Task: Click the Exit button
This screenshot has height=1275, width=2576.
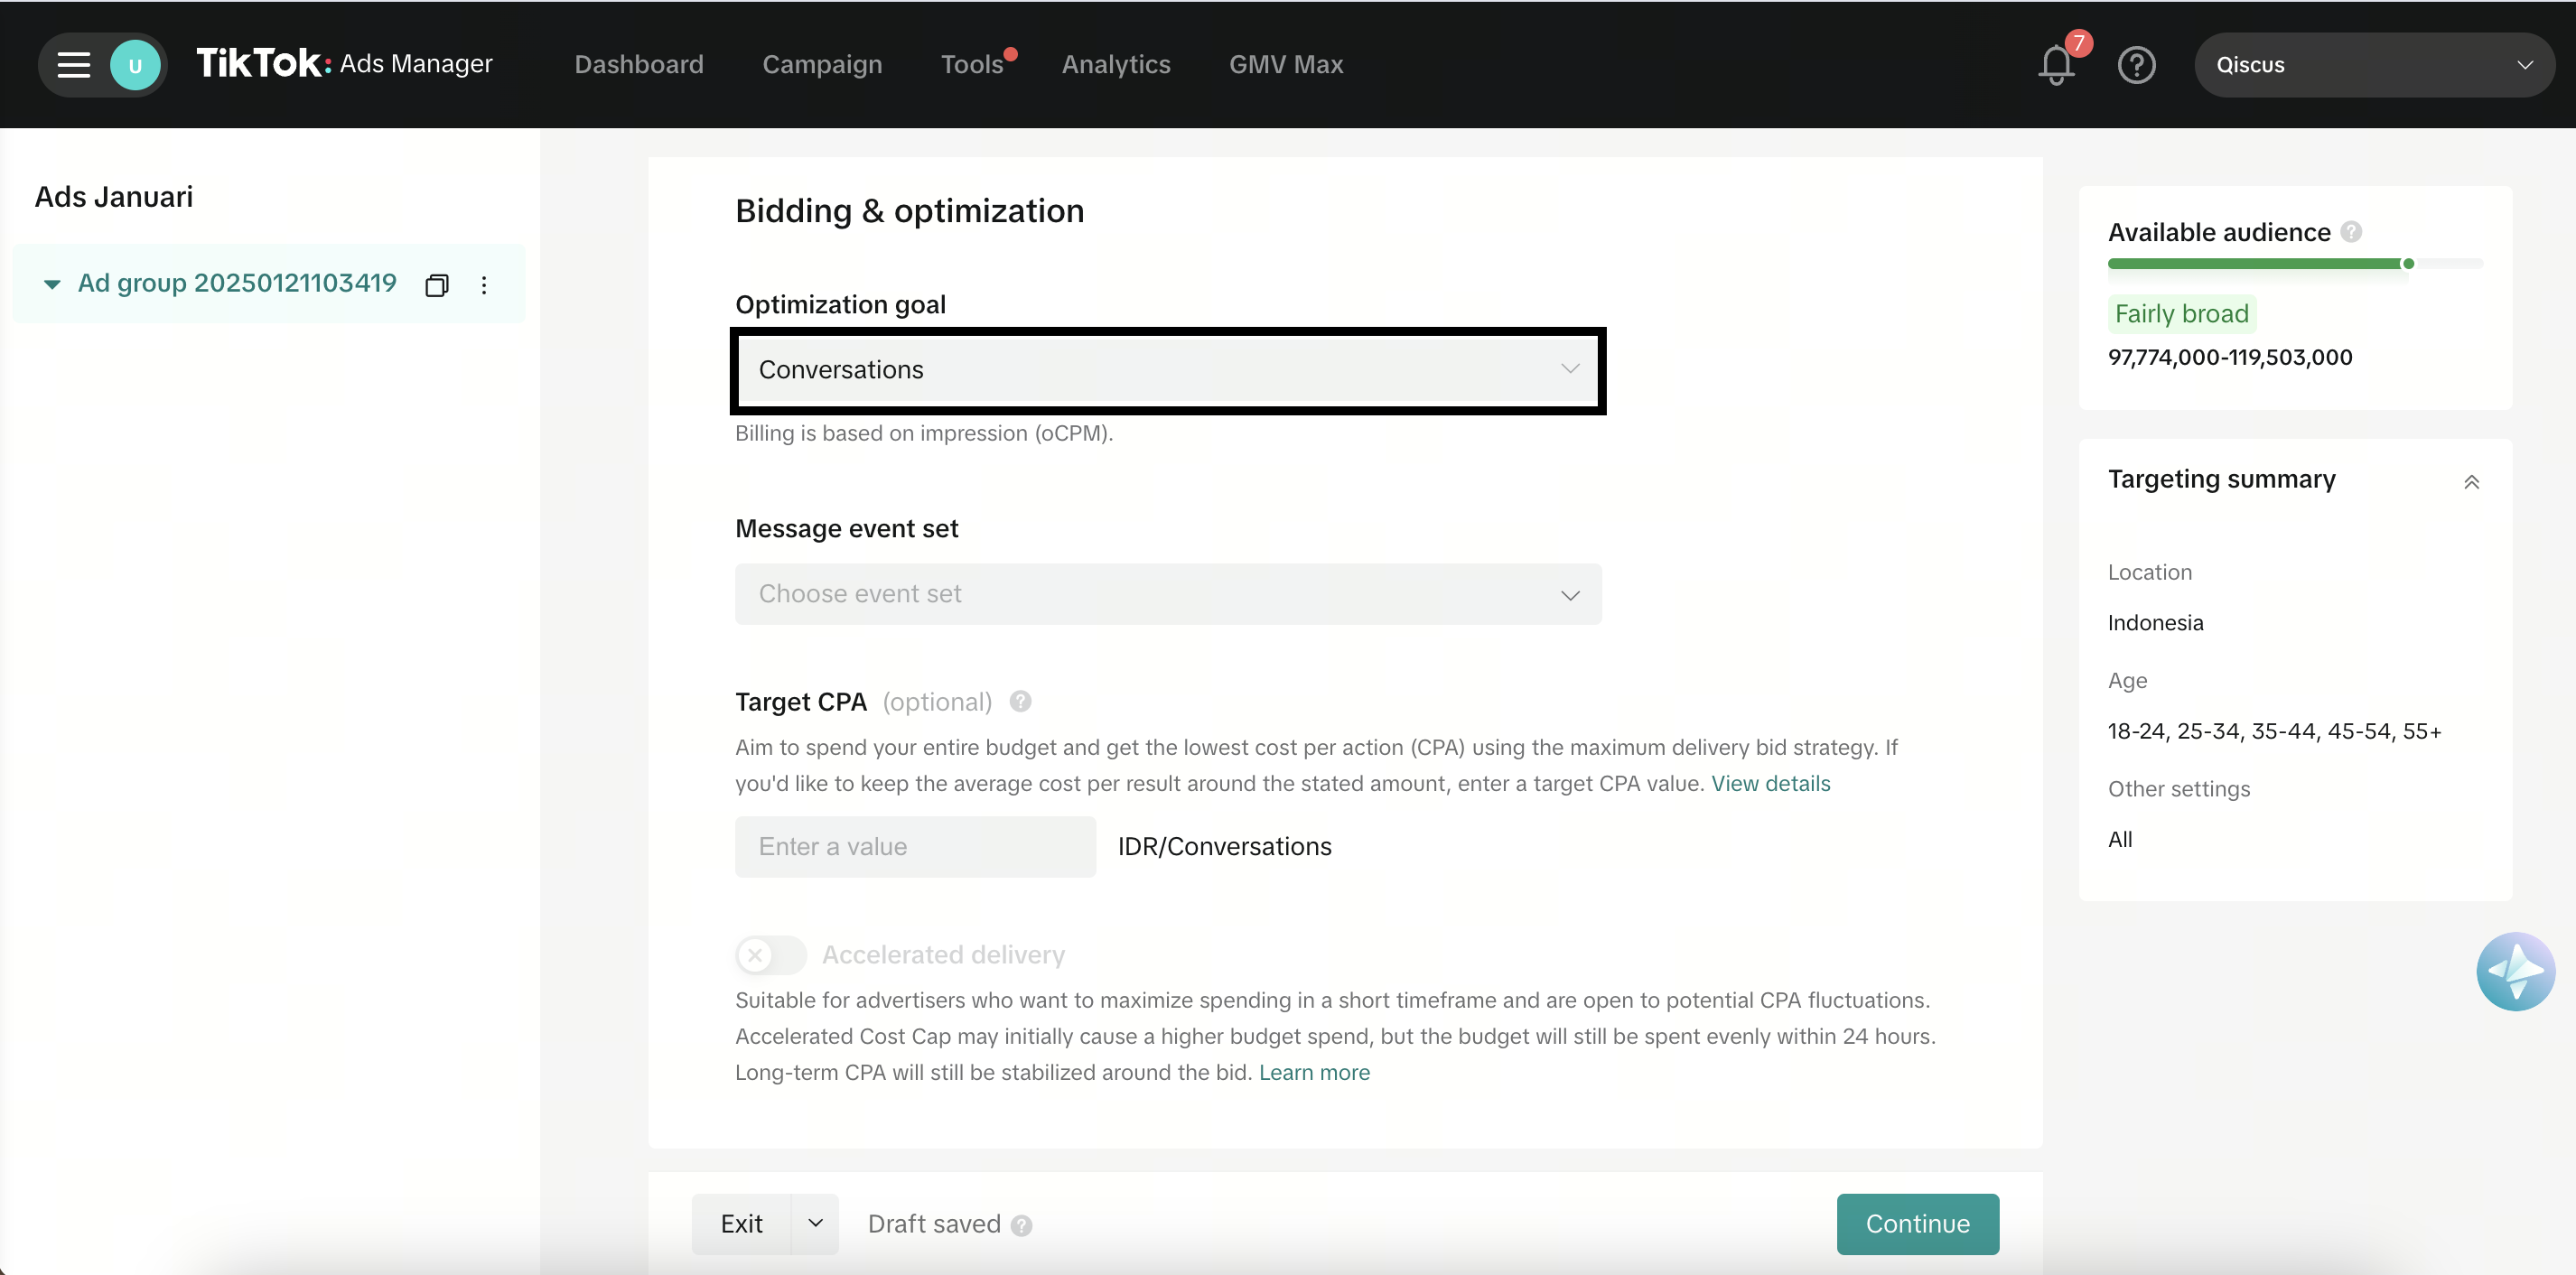Action: click(741, 1224)
